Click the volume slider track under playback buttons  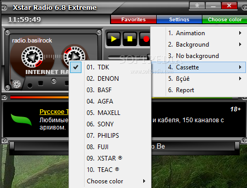coord(129,56)
